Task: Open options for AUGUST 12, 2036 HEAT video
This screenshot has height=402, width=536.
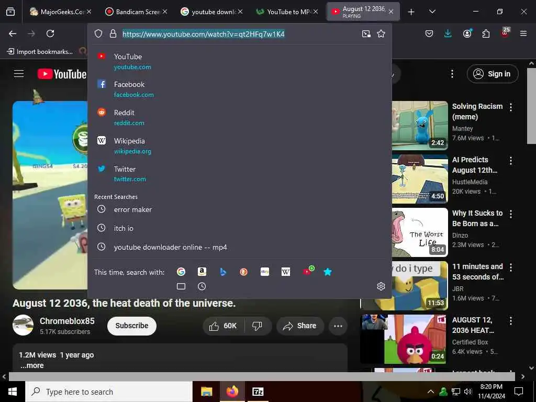Action: [x=511, y=321]
